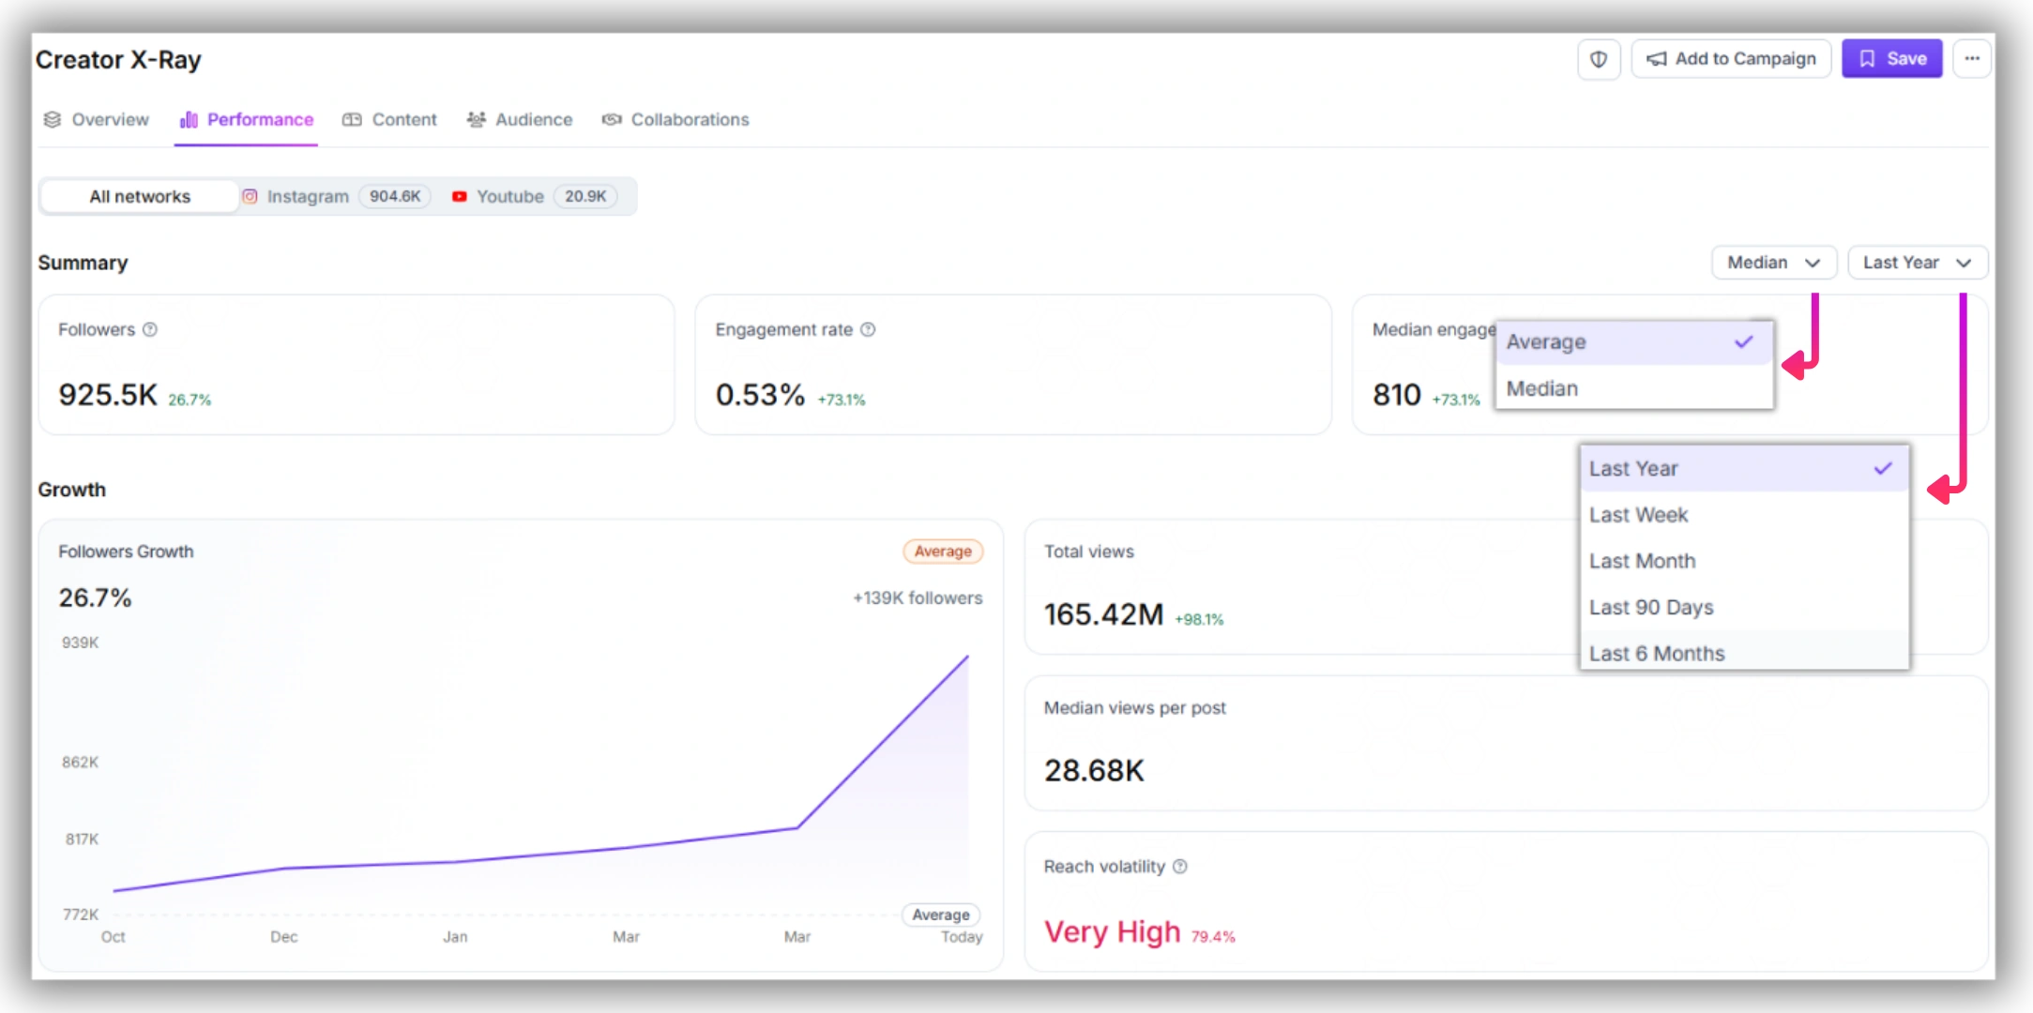Click the Engagement rate info icon
Viewport: 2033px width, 1013px height.
(x=868, y=329)
